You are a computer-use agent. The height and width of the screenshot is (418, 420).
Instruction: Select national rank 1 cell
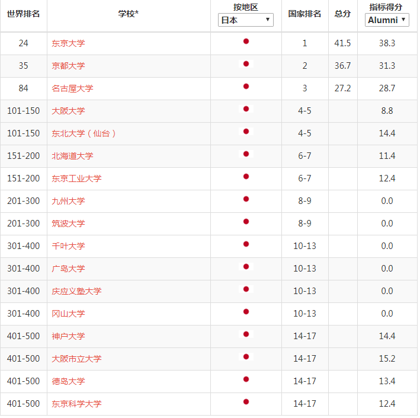click(x=305, y=43)
